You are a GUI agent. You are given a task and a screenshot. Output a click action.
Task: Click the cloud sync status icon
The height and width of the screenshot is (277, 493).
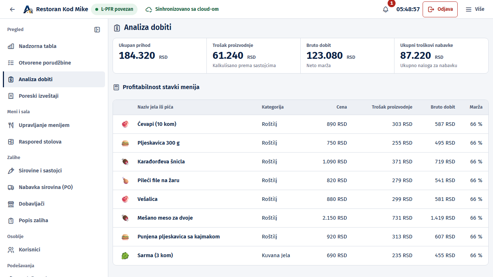coord(149,9)
